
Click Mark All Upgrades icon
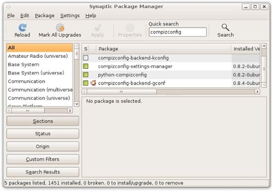(60, 28)
